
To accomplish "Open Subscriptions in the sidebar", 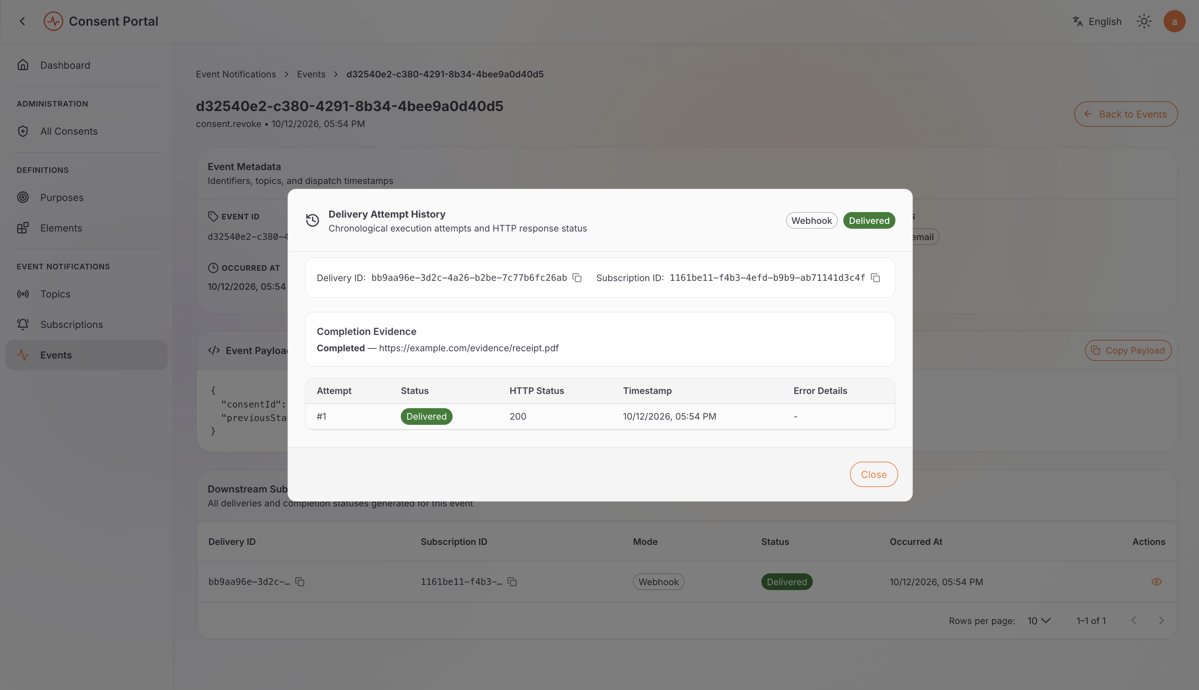I will click(x=86, y=325).
